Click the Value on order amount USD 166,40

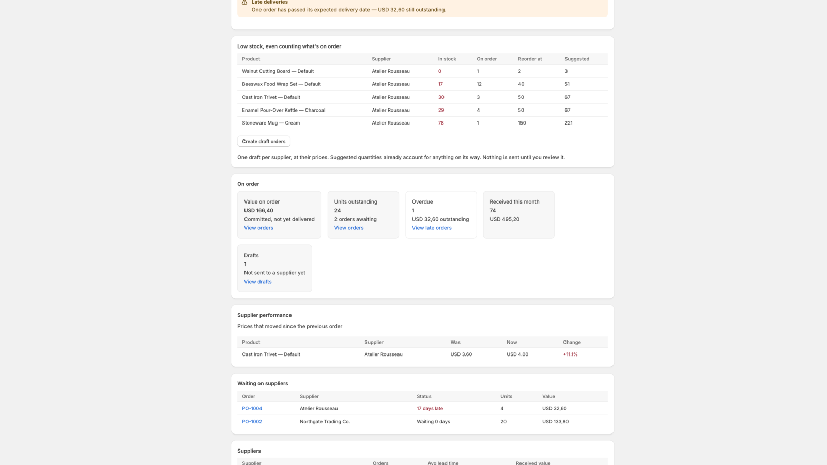tap(258, 211)
